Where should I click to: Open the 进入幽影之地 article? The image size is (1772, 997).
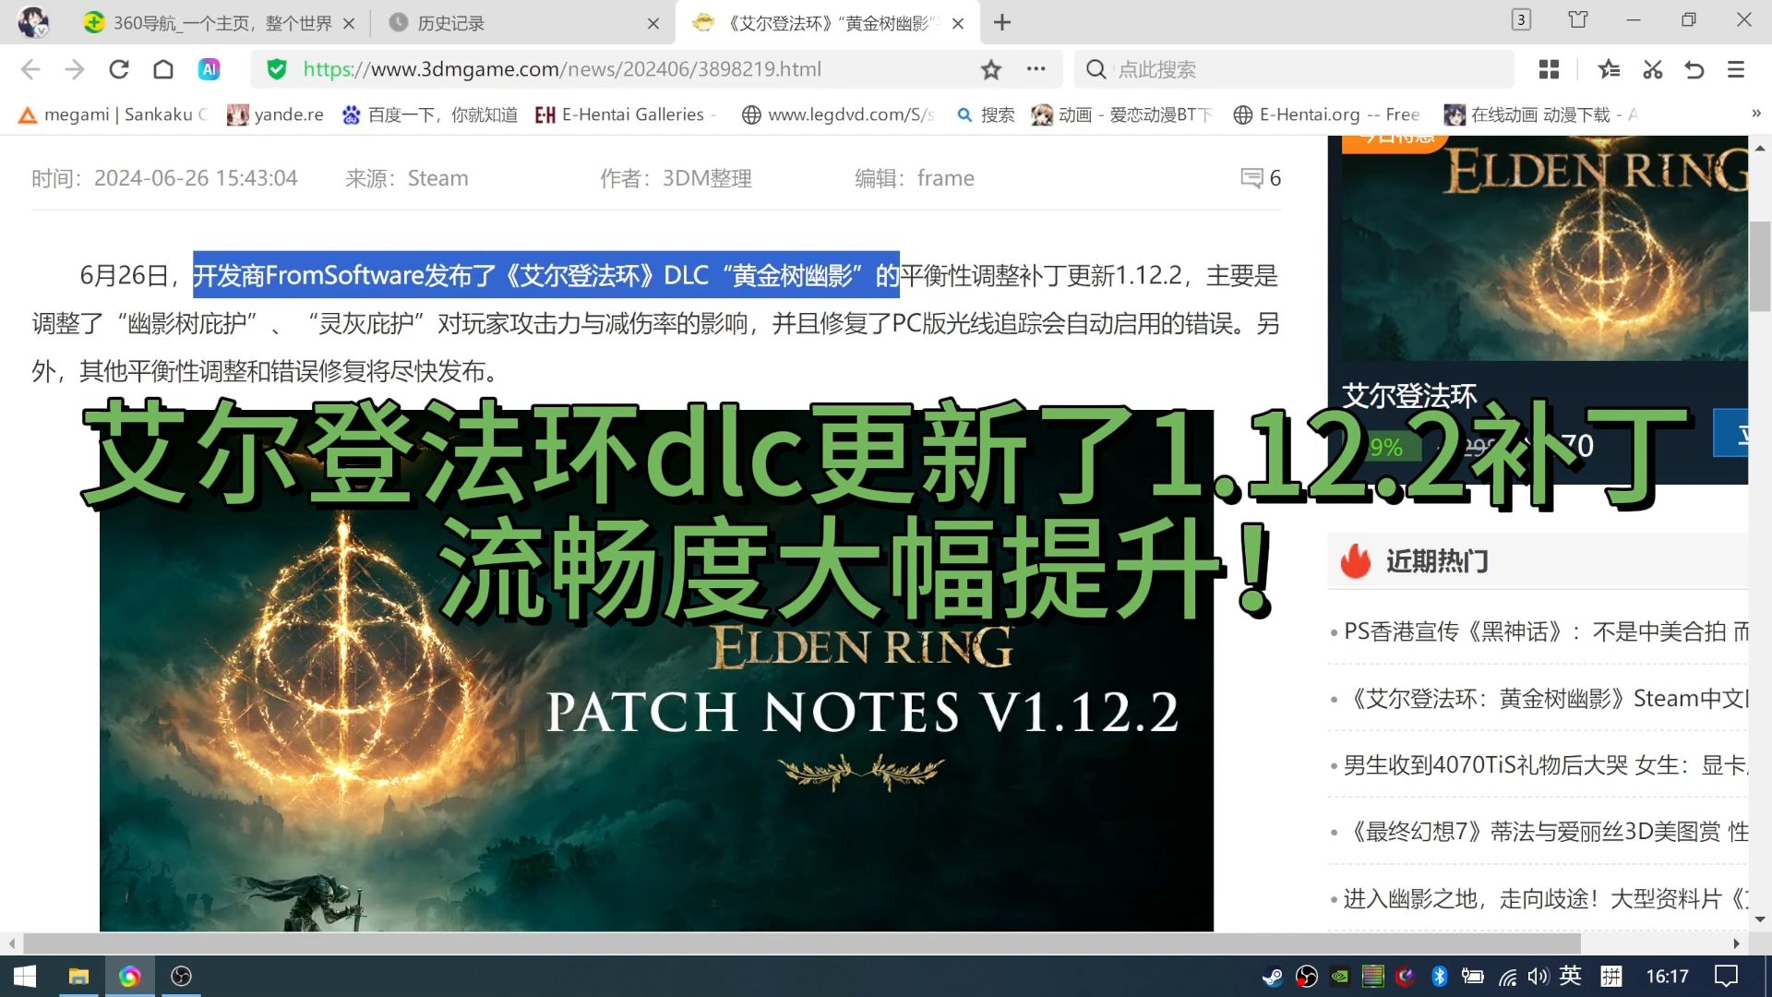pos(1546,898)
